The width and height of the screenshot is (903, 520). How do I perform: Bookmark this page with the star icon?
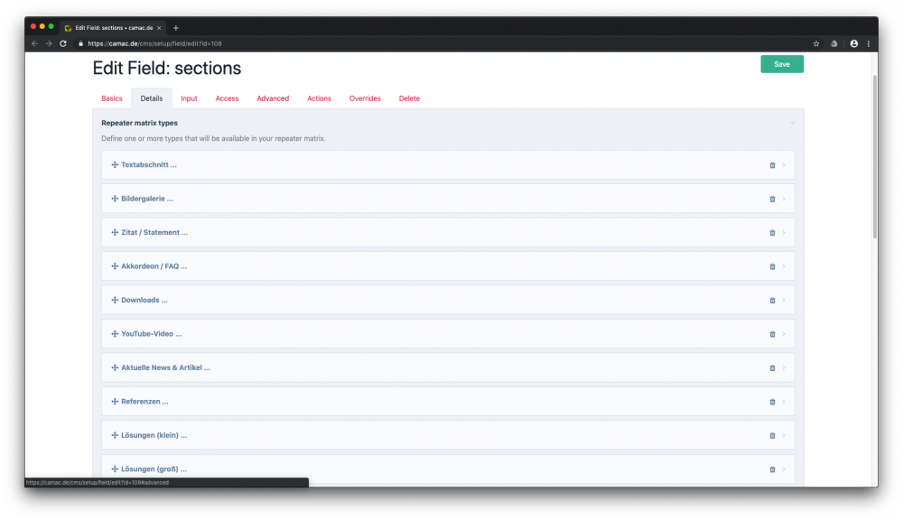[x=816, y=43]
